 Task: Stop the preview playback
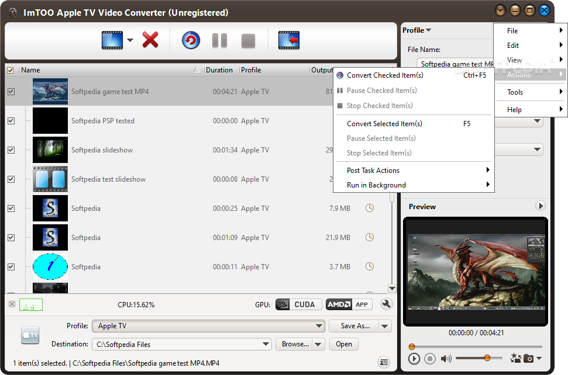430,359
